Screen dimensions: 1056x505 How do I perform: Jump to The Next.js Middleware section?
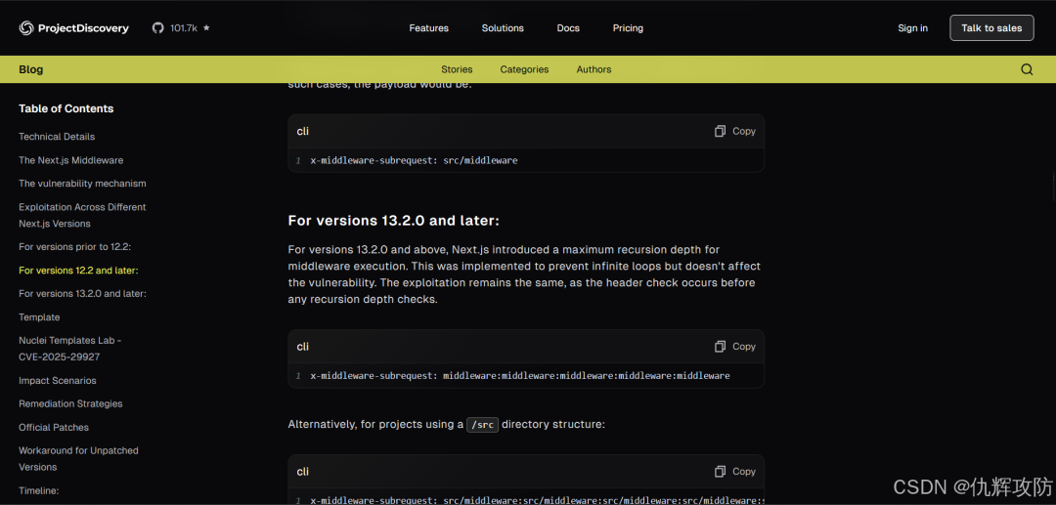click(70, 160)
